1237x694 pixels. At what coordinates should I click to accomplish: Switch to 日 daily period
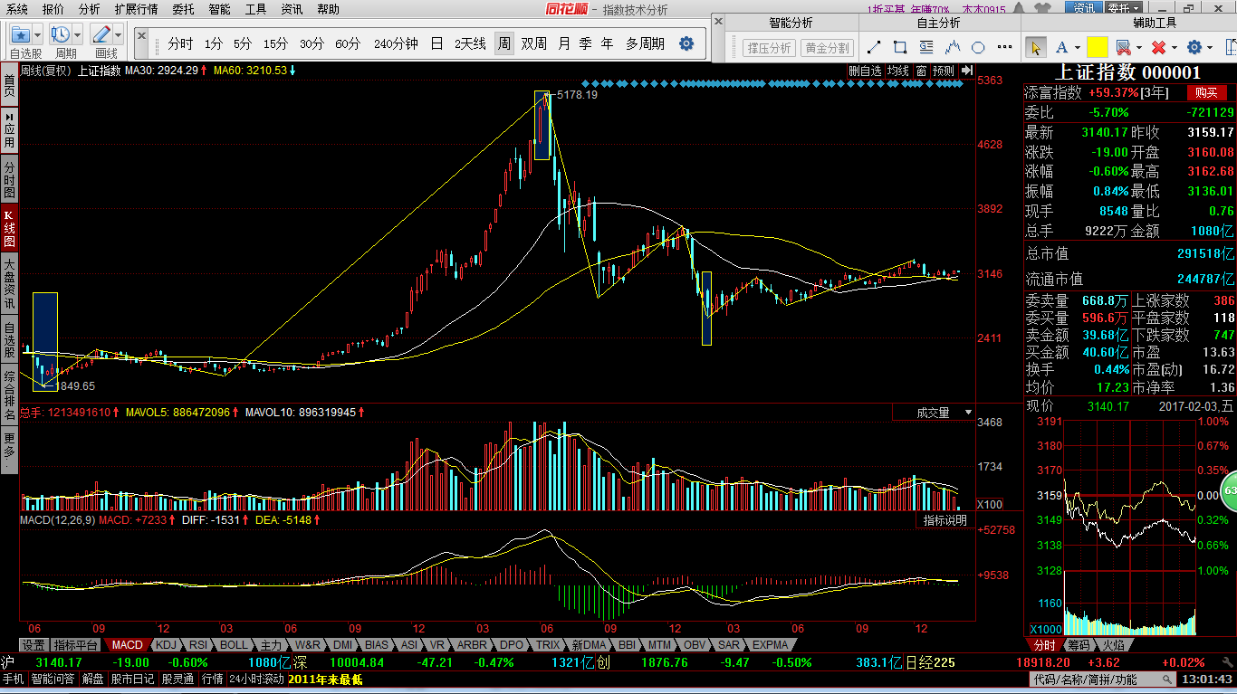pyautogui.click(x=436, y=43)
